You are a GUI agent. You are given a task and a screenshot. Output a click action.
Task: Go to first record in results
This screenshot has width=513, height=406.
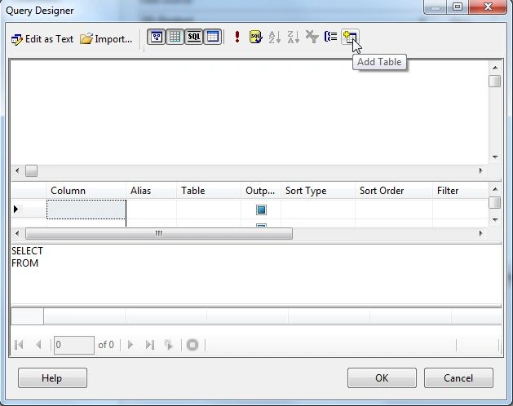(x=19, y=345)
